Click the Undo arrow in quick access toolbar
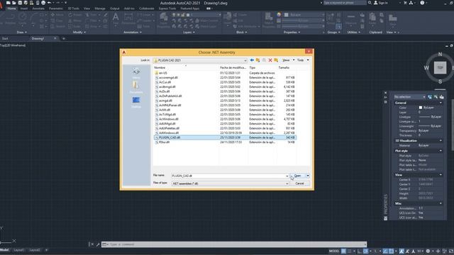 point(50,3)
